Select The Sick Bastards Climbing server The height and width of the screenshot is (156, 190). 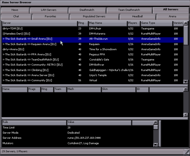click(x=93, y=70)
